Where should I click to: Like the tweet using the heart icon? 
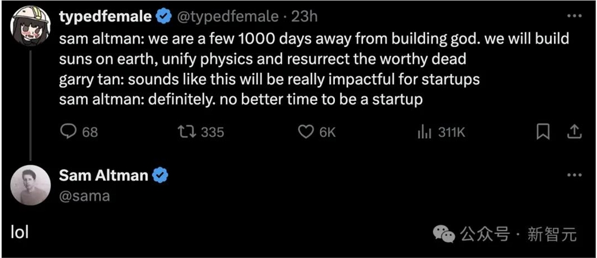click(x=306, y=132)
